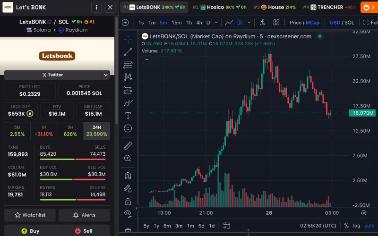Open trending token #4 TRENCHER

point(329,8)
